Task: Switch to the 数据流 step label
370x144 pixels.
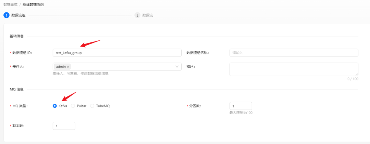Action: (x=148, y=15)
